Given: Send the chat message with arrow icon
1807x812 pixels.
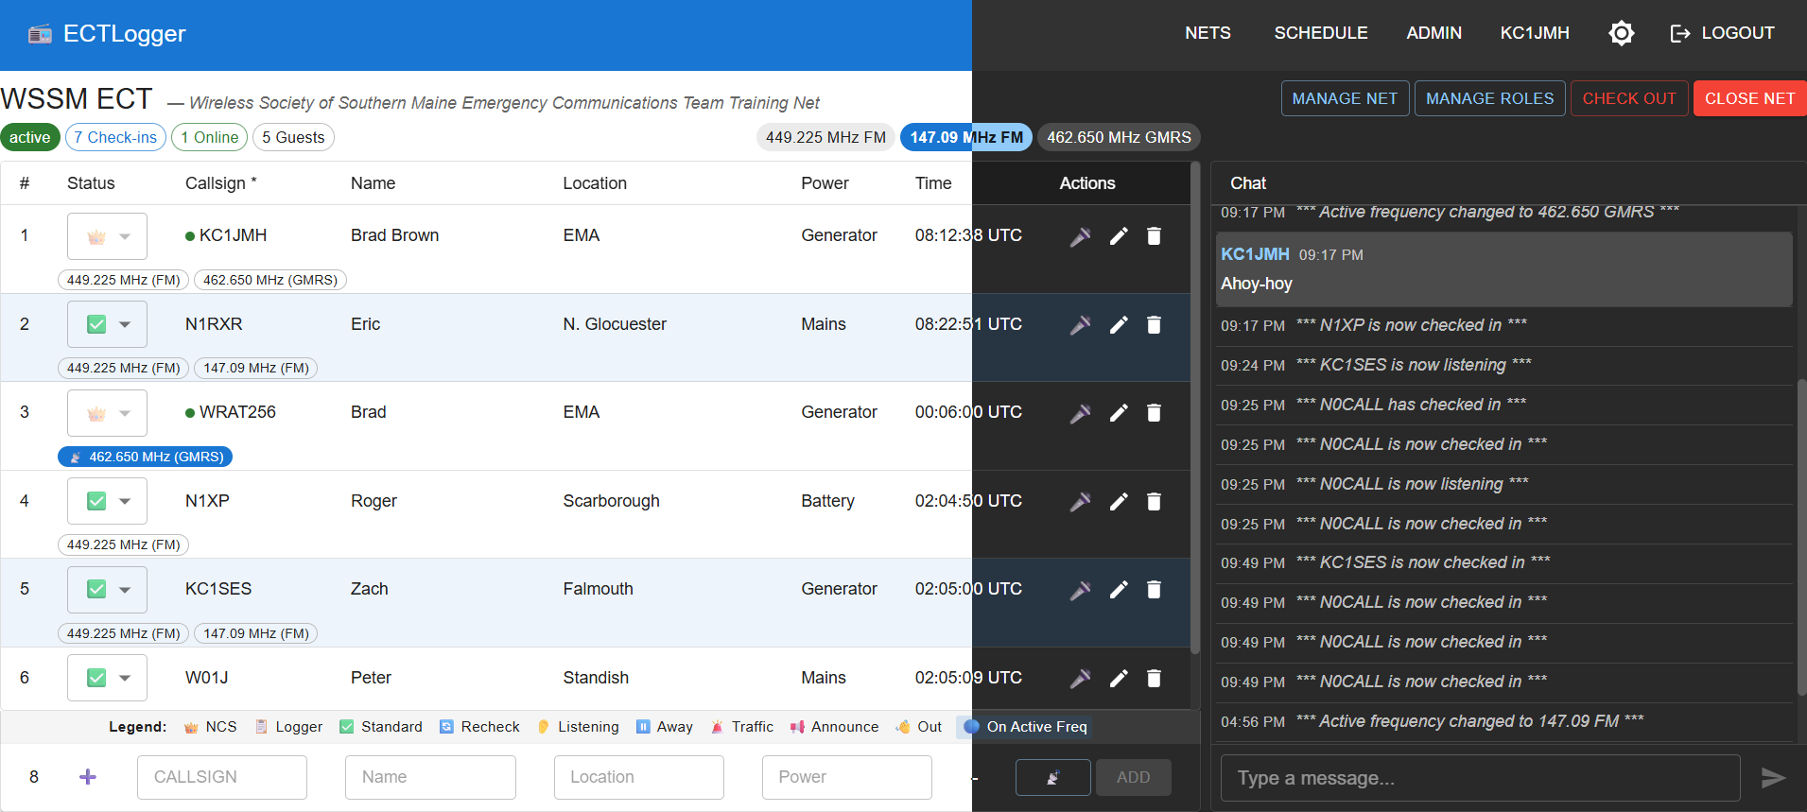Looking at the screenshot, I should (1773, 778).
